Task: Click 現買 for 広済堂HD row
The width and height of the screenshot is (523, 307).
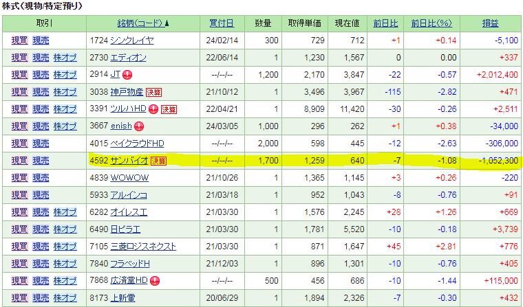Action: (20, 281)
